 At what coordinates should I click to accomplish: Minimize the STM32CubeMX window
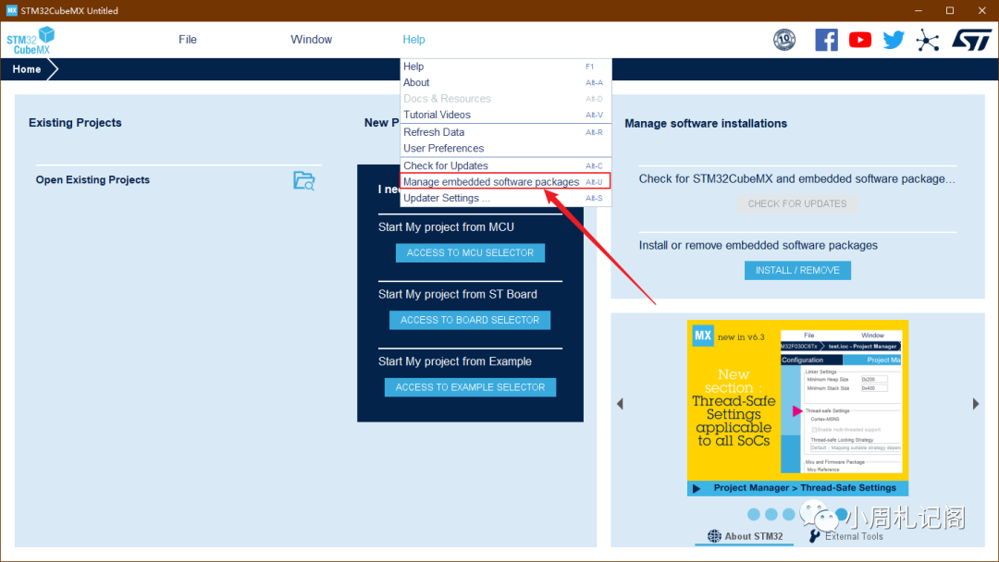tap(919, 10)
